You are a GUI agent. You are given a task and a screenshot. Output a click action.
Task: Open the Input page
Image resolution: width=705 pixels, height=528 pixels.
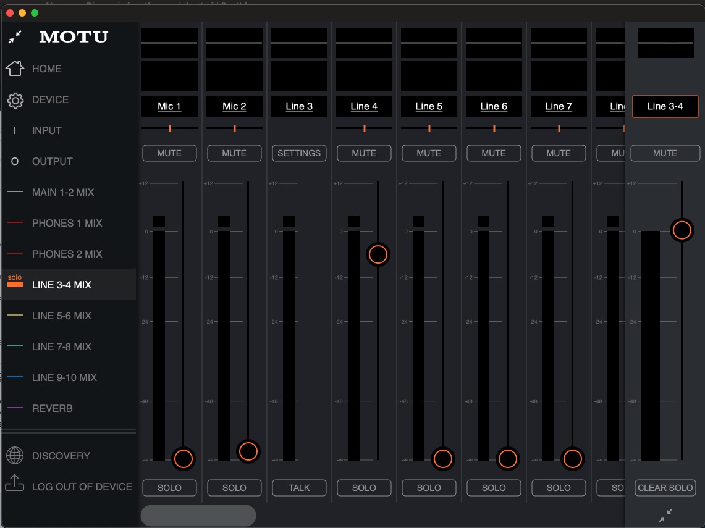(x=47, y=130)
